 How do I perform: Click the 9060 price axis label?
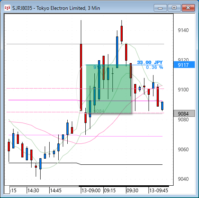click(183, 150)
